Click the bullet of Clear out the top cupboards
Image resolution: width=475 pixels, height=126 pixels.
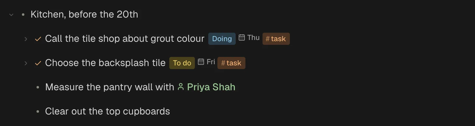pyautogui.click(x=38, y=111)
